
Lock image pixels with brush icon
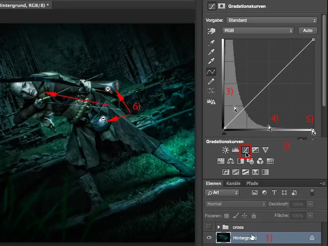[236, 216]
